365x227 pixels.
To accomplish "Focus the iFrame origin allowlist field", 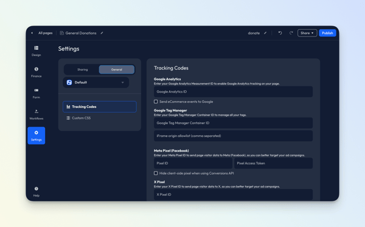I will pos(233,136).
